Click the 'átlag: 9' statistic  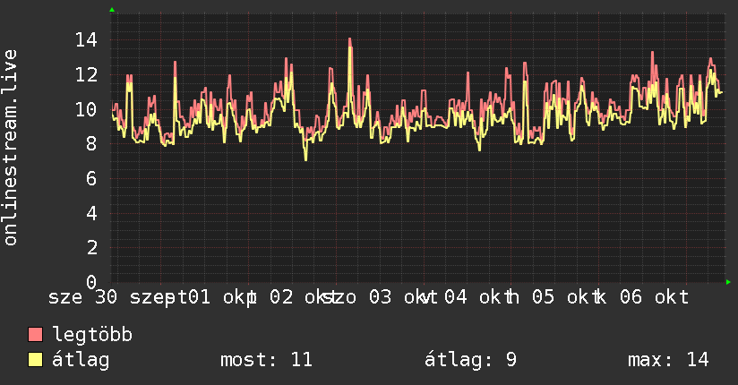(x=471, y=360)
